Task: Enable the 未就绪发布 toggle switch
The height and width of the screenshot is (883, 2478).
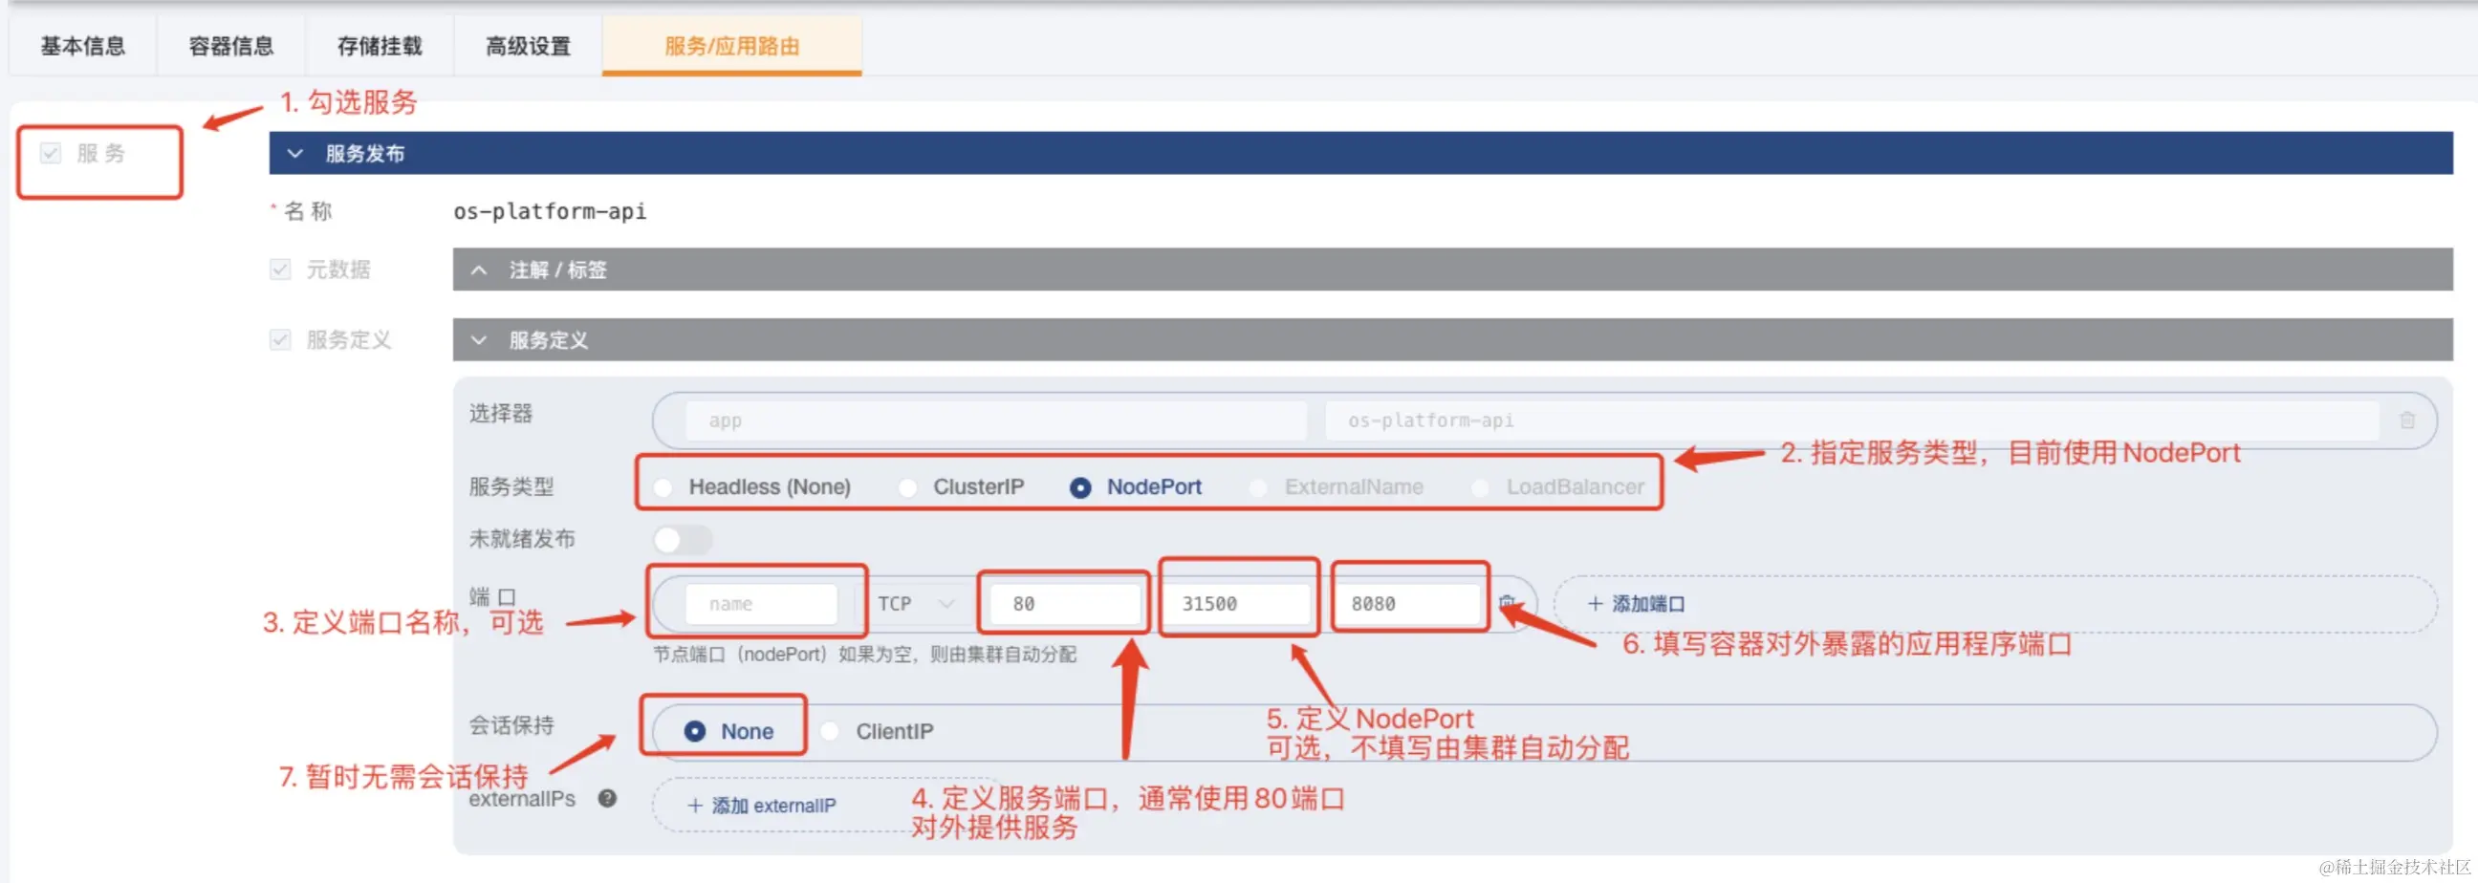Action: [682, 540]
